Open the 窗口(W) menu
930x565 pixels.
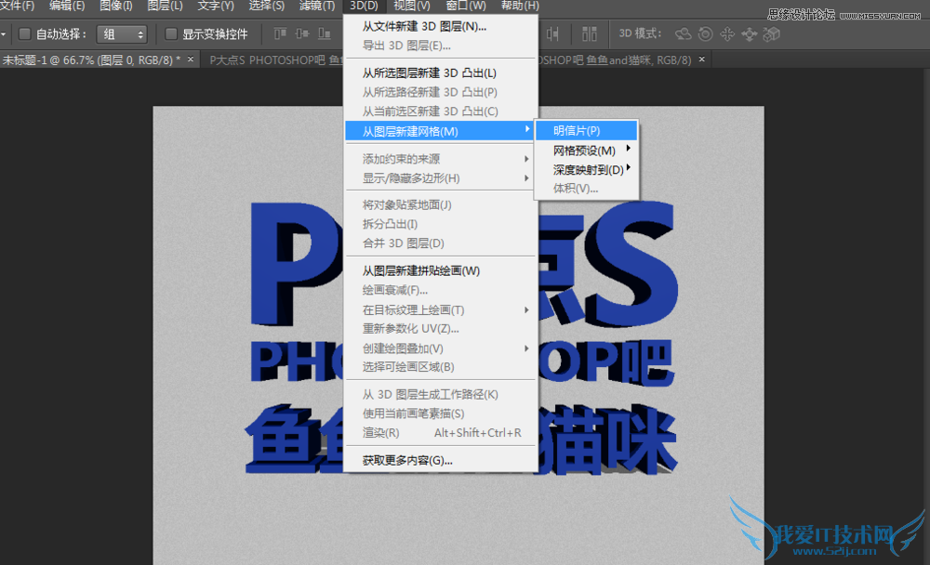point(463,7)
